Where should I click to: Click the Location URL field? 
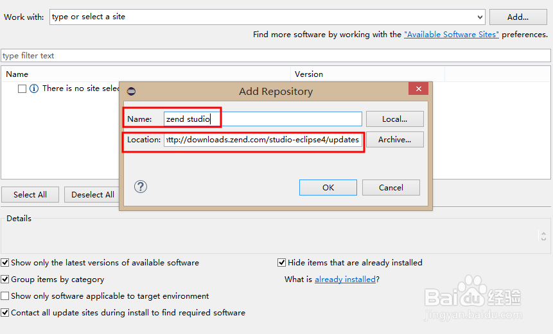(x=263, y=140)
